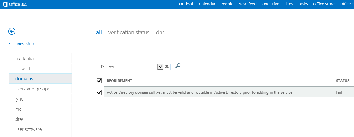Toggle the select-all checkbox in header row
354x137 pixels.
99,81
